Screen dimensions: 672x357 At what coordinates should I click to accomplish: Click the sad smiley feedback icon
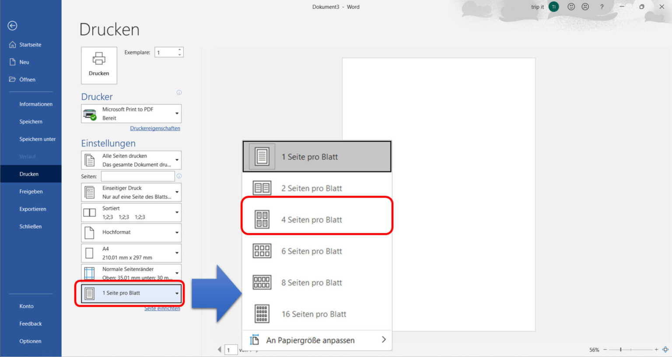pos(585,7)
